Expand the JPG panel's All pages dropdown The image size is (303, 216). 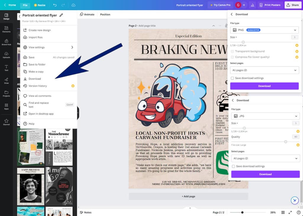click(x=265, y=159)
